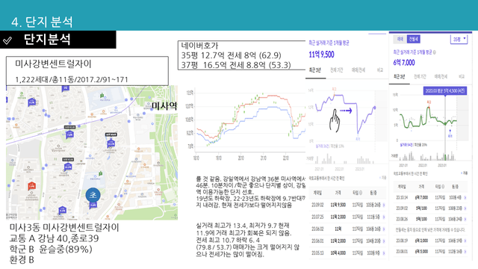
Task: Click the 1,222세대/총11동 info line
Action: point(72,80)
